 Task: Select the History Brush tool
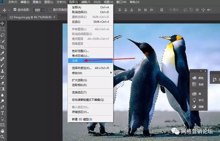pos(2,77)
